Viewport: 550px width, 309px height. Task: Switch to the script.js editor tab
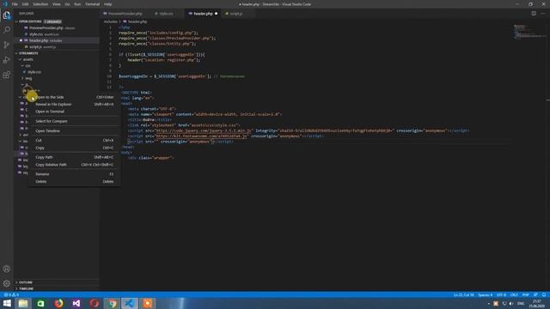pyautogui.click(x=235, y=14)
